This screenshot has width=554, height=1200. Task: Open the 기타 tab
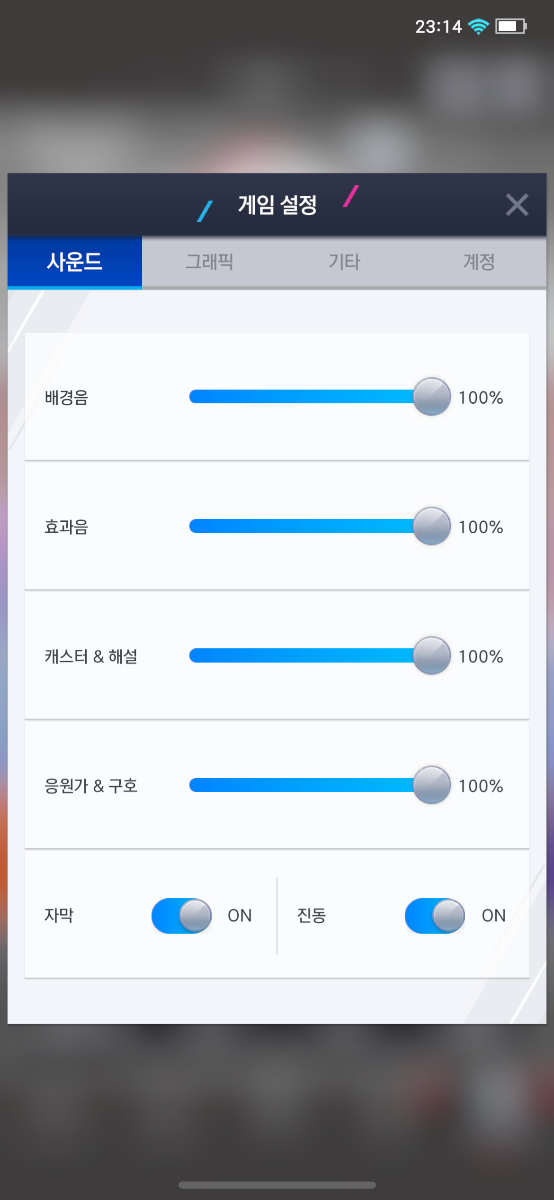click(344, 262)
